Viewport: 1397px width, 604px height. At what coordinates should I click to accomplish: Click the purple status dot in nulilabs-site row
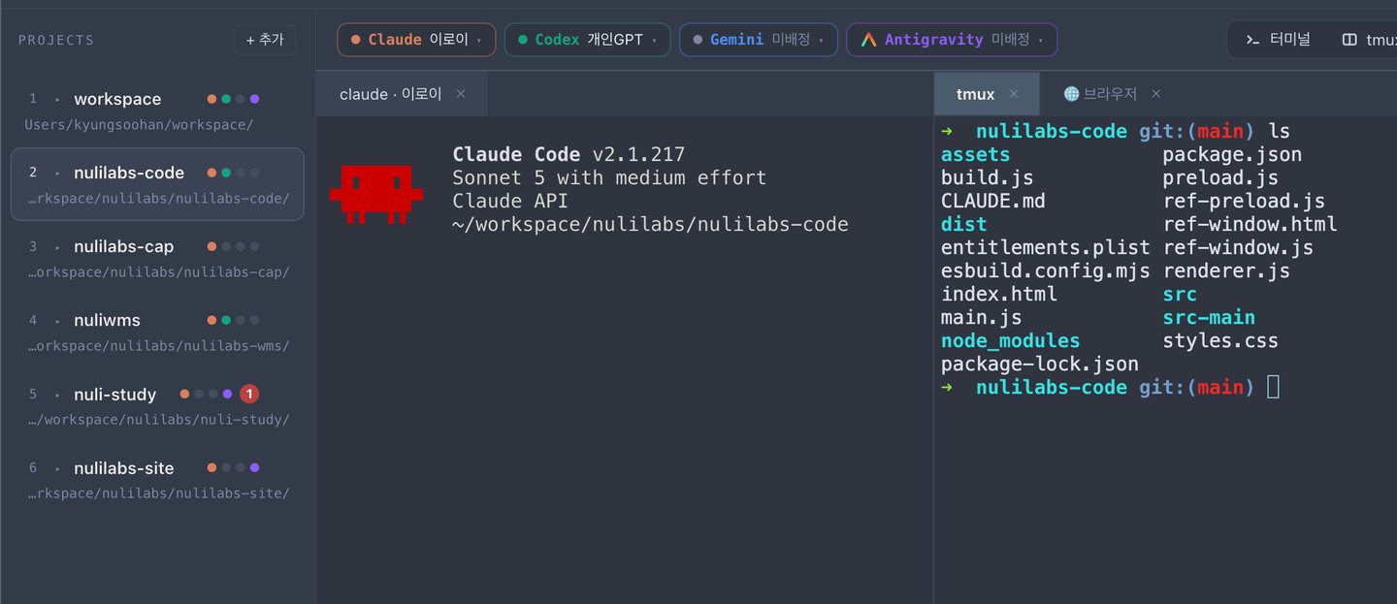[x=254, y=467]
